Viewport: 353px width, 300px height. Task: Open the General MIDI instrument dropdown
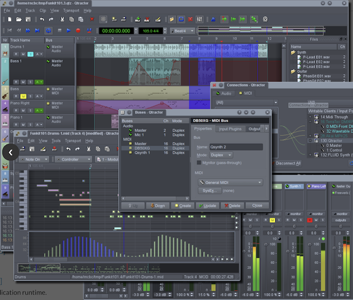tap(229, 182)
